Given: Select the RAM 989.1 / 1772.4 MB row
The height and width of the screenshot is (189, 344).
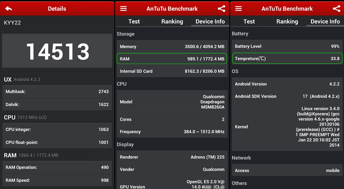Looking at the screenshot, I should click(x=172, y=59).
